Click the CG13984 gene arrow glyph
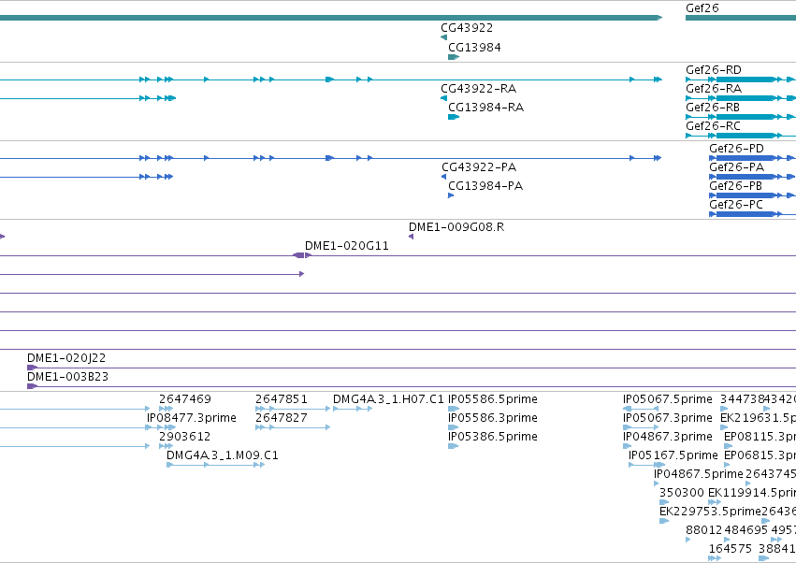Screen dimensions: 796x563 coord(454,57)
